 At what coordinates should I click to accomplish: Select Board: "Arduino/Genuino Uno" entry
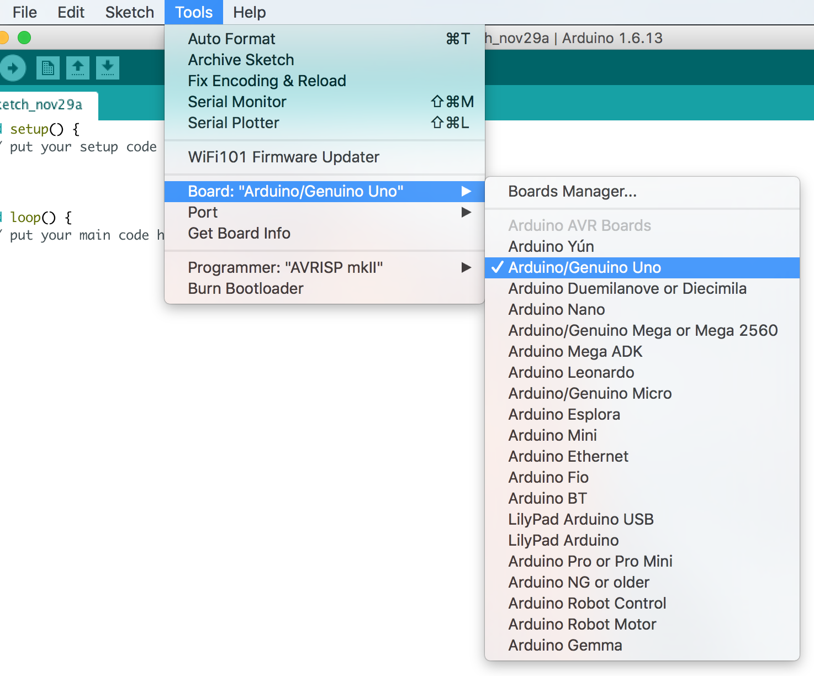coord(325,191)
